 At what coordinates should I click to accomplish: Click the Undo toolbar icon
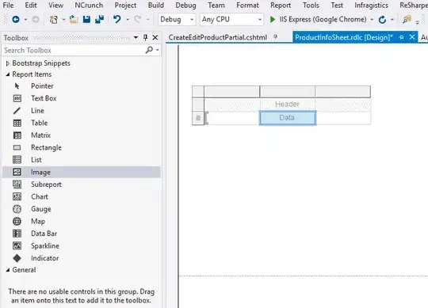pyautogui.click(x=117, y=19)
